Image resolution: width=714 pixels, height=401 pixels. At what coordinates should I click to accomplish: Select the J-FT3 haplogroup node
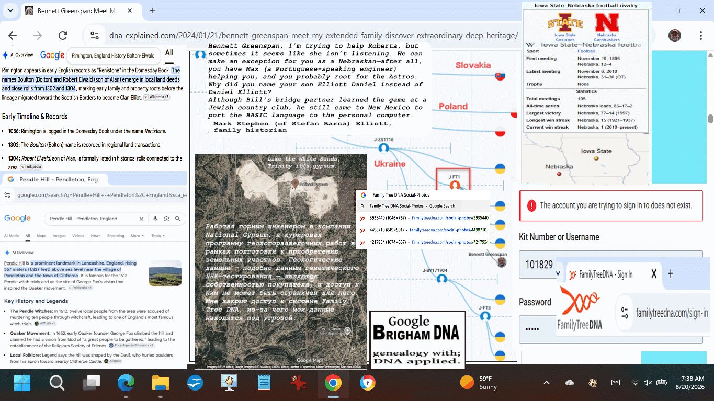[485, 316]
